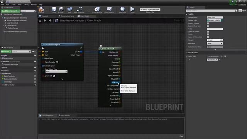247x139 pixels.
Task: Select the CameraBoom component
Action: pyautogui.click(x=12, y=25)
